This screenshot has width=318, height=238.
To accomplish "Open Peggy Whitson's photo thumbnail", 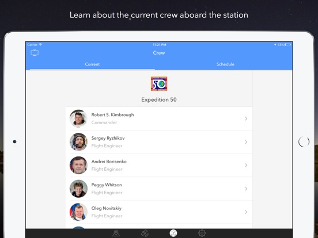I will (x=78, y=189).
